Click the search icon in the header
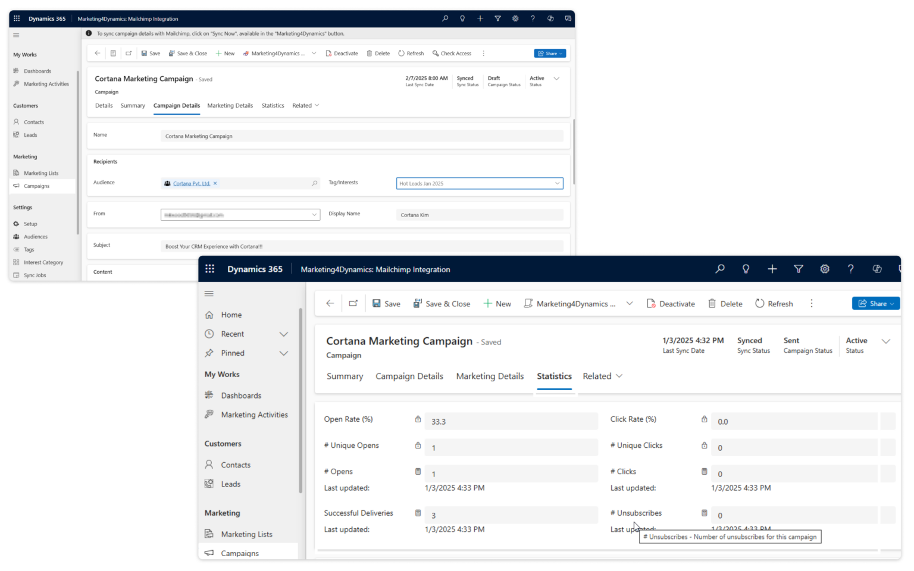Screen dimensions: 914x571 point(719,269)
